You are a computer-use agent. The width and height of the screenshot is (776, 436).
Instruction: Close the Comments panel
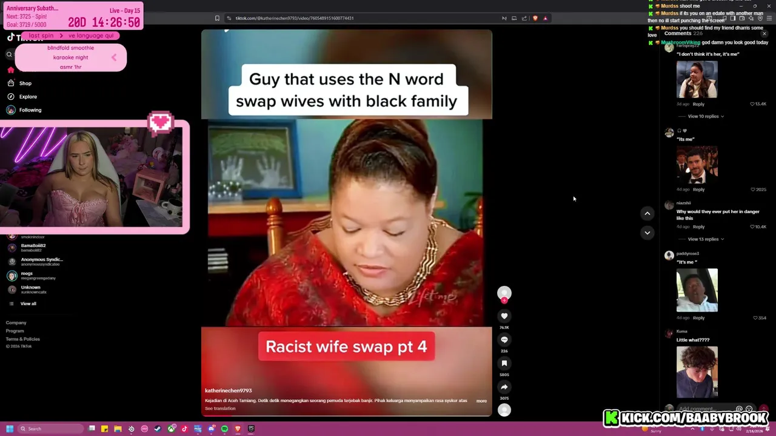pos(764,34)
